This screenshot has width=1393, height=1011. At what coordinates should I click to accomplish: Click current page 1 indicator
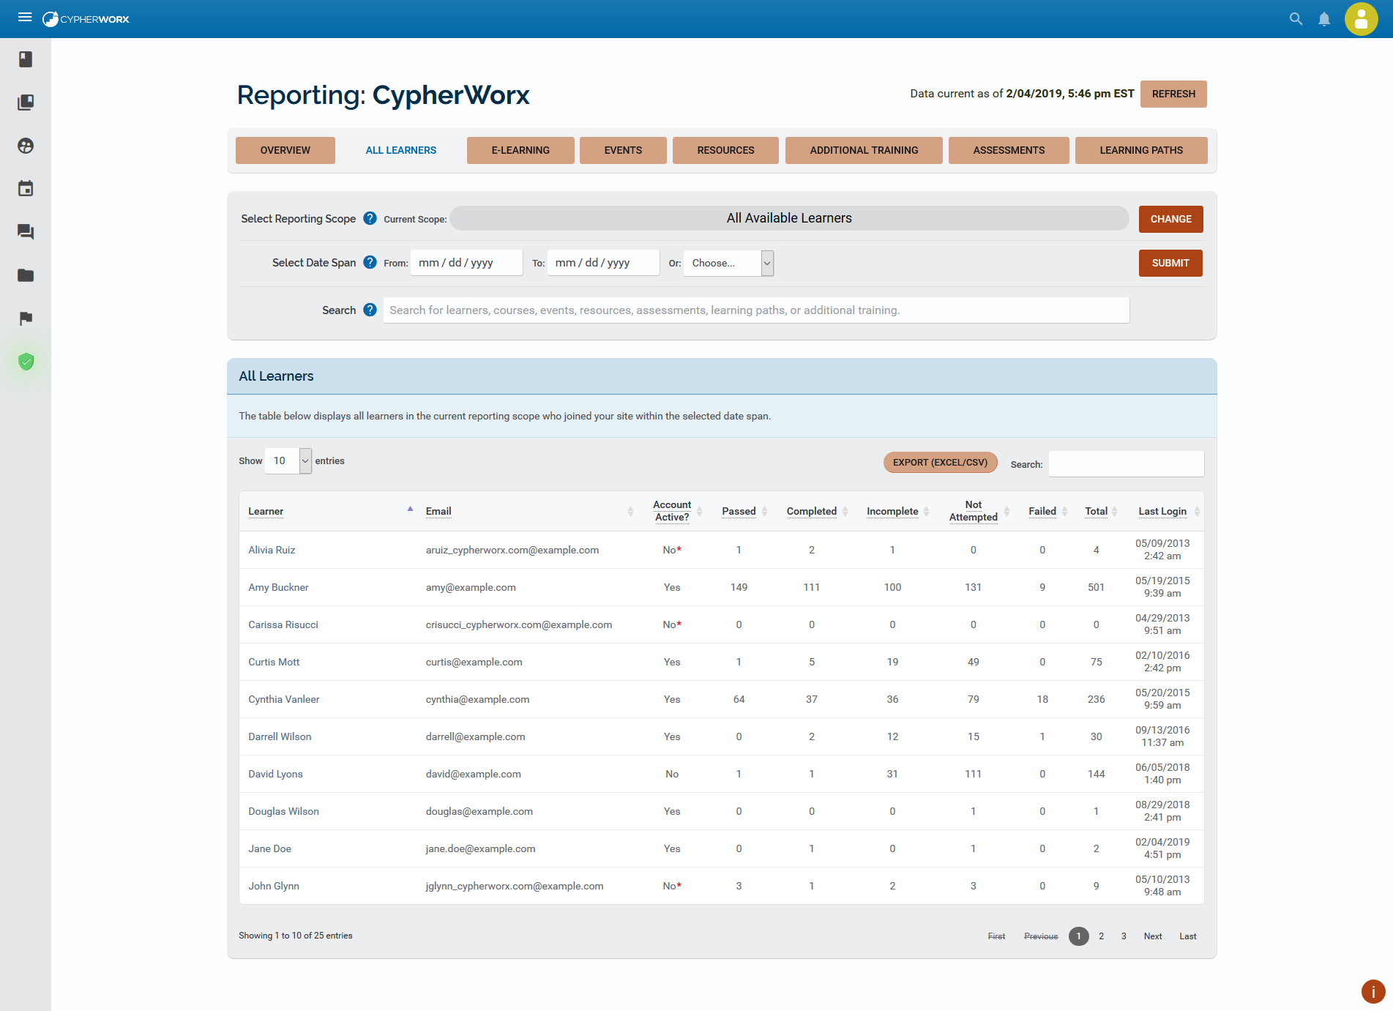[1078, 936]
